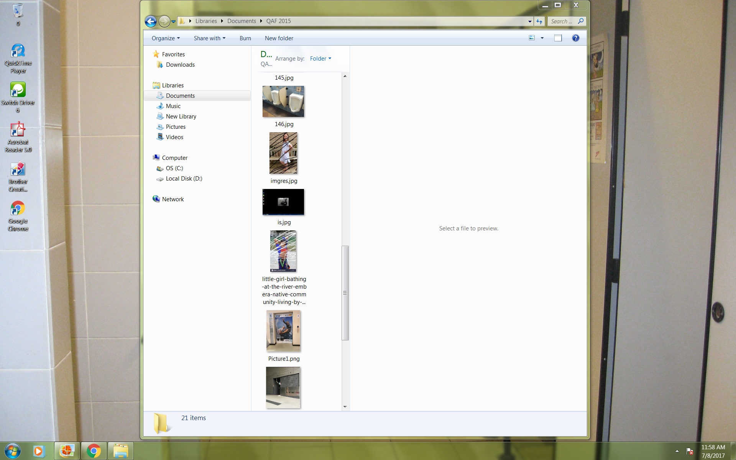Select the is.jpg thumbnail
The height and width of the screenshot is (460, 736).
[283, 202]
